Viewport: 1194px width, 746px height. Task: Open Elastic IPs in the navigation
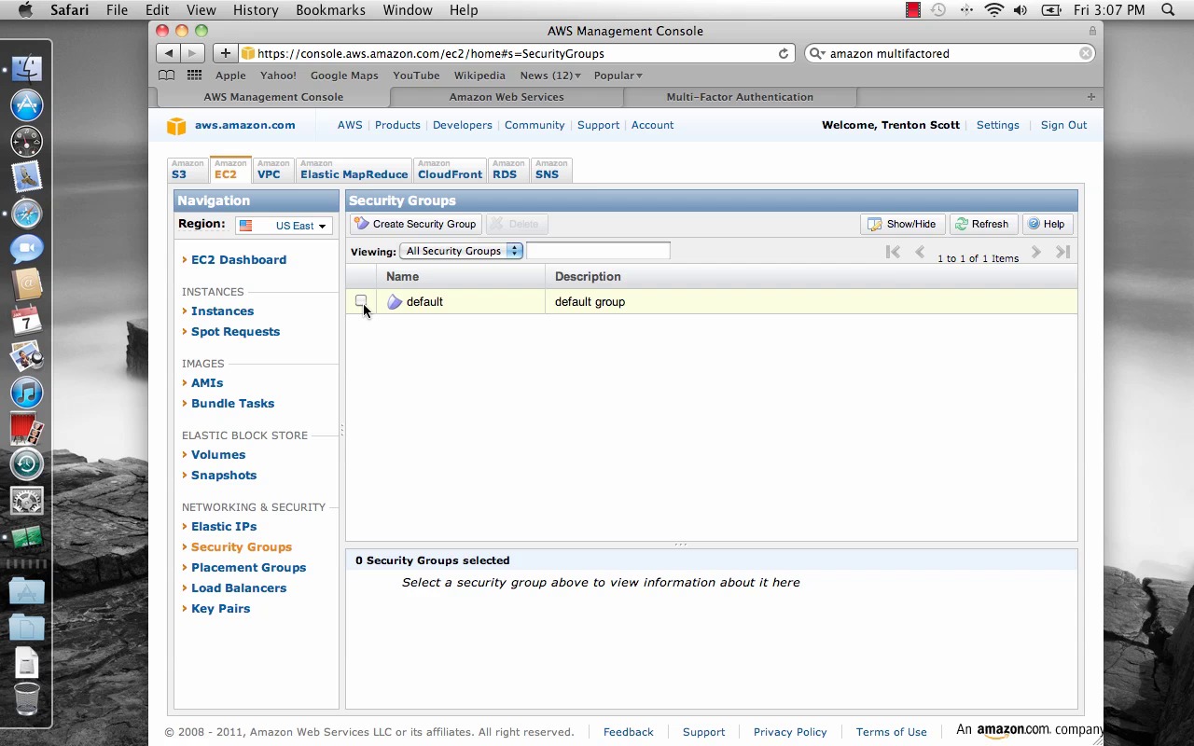point(224,527)
